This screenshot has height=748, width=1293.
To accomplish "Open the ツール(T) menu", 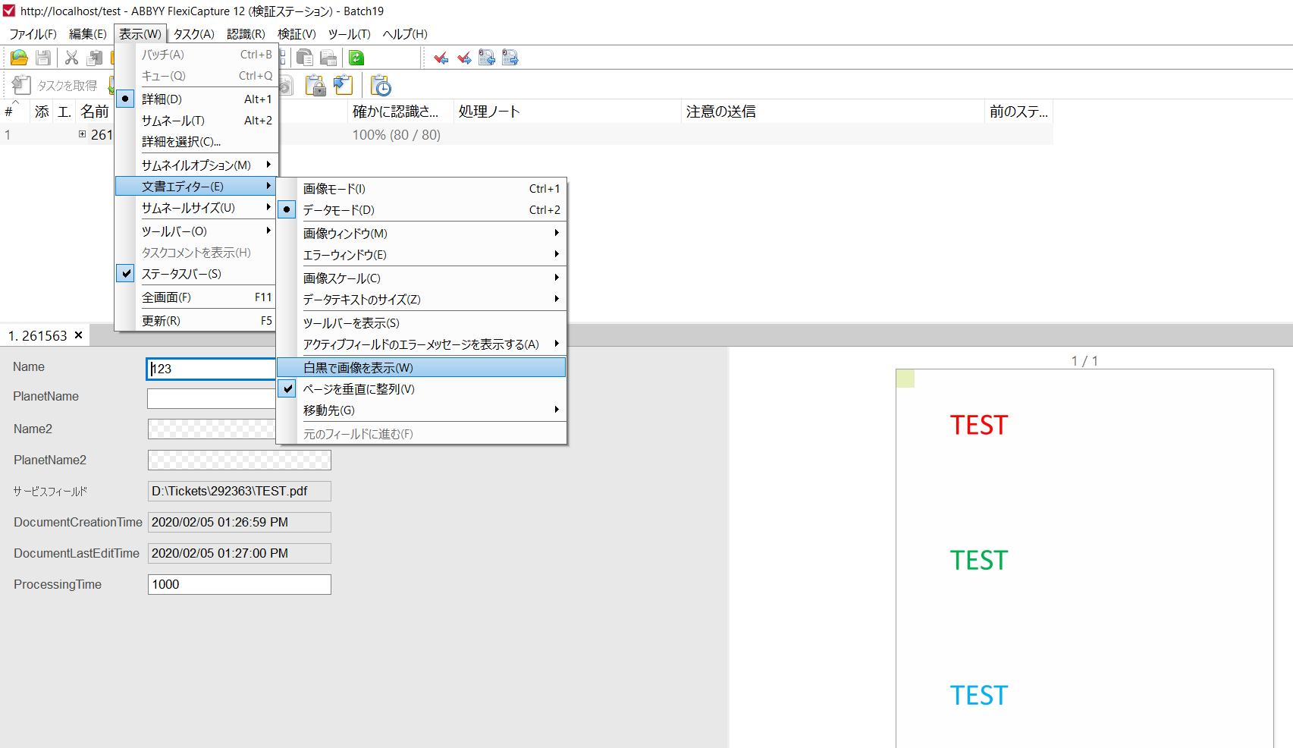I will [x=350, y=34].
